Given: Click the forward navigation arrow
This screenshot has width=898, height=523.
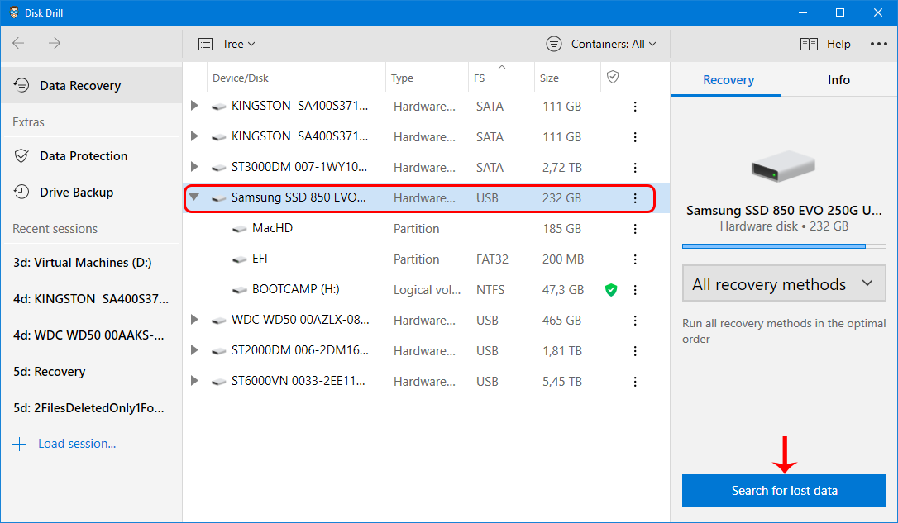Looking at the screenshot, I should 55,43.
